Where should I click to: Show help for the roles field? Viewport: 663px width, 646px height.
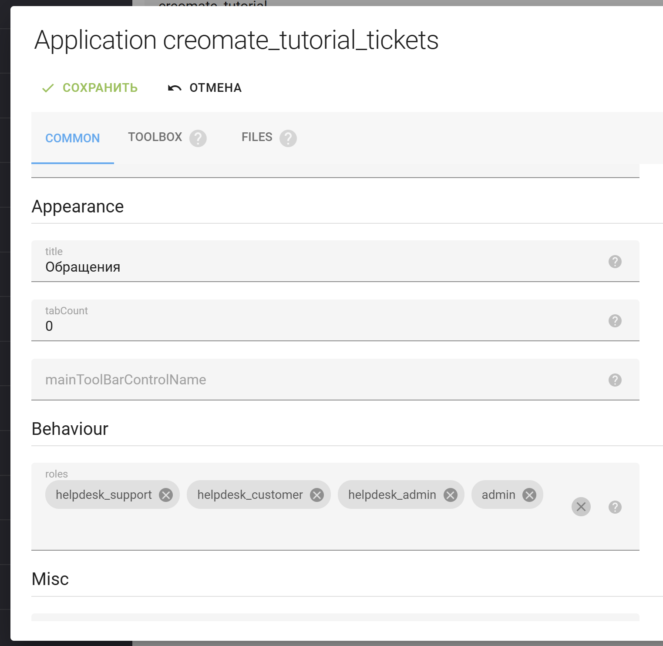(x=615, y=507)
